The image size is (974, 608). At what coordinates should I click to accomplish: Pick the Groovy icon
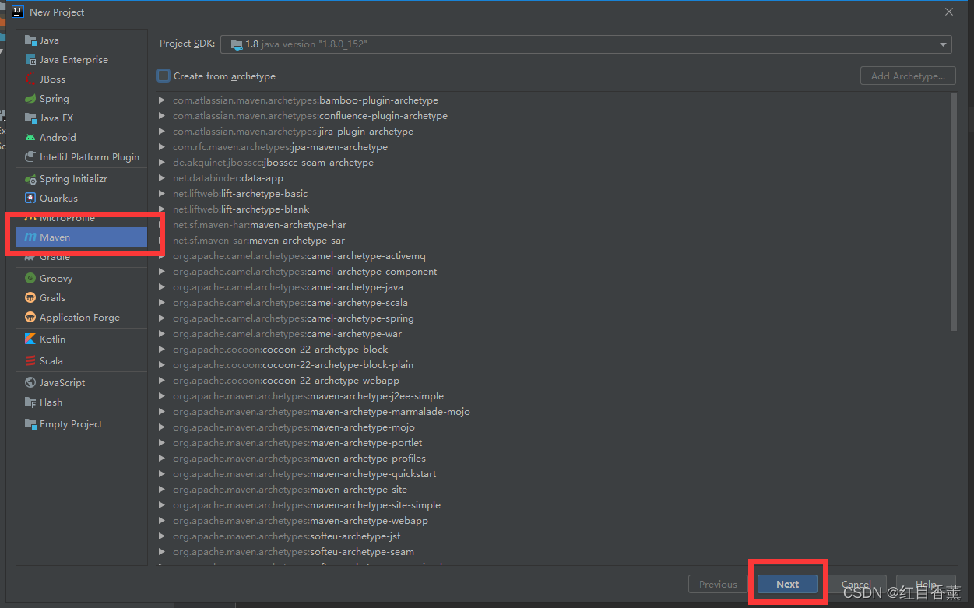coord(30,279)
